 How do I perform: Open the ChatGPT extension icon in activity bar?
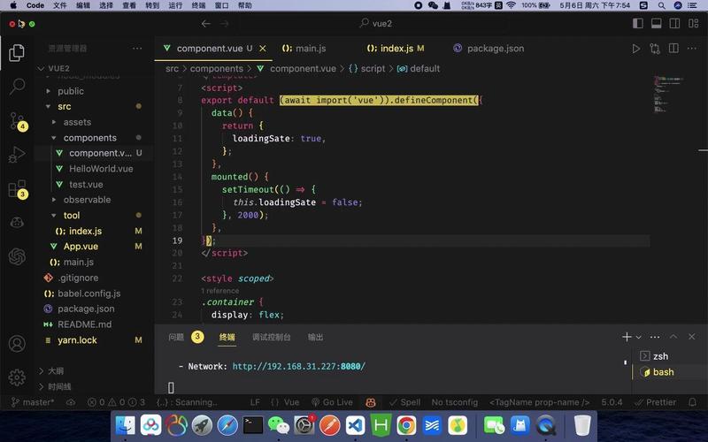pos(17,256)
